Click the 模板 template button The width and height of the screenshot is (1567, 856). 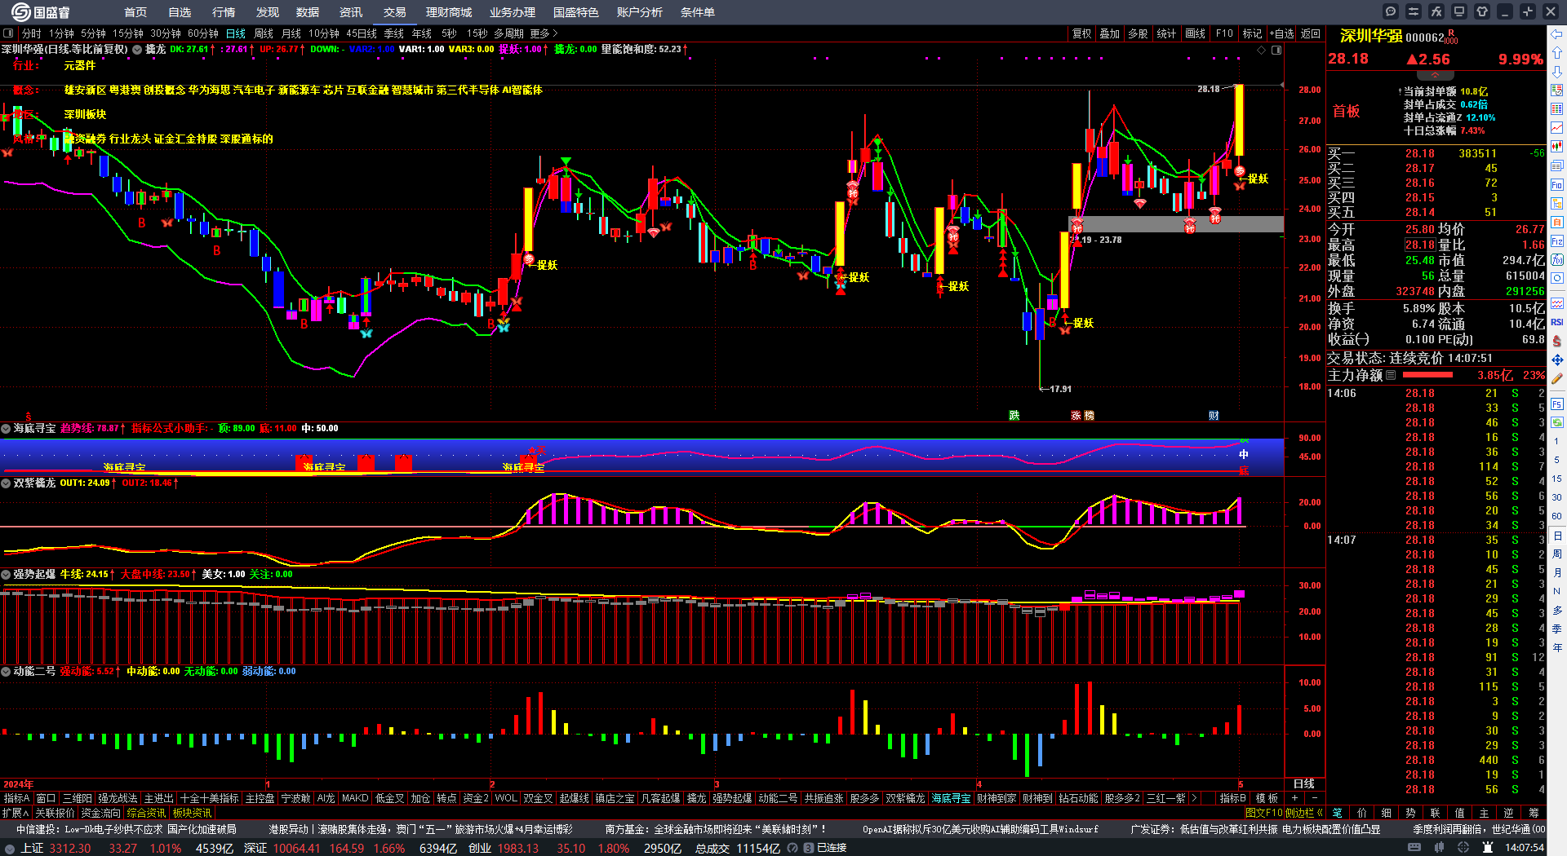tap(1267, 798)
